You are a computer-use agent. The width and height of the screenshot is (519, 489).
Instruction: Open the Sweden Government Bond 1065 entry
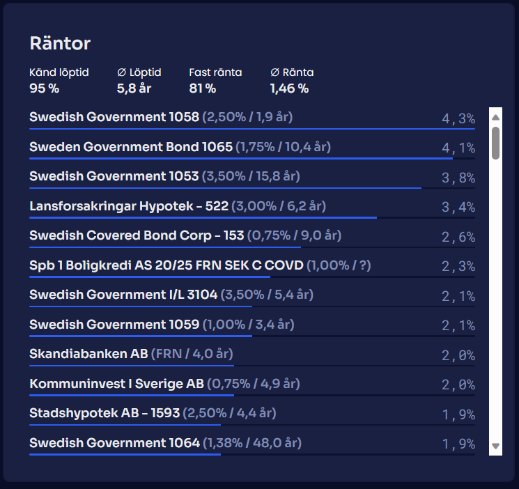point(130,147)
